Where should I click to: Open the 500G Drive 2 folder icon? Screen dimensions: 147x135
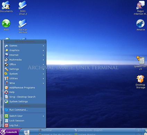[23, 5]
